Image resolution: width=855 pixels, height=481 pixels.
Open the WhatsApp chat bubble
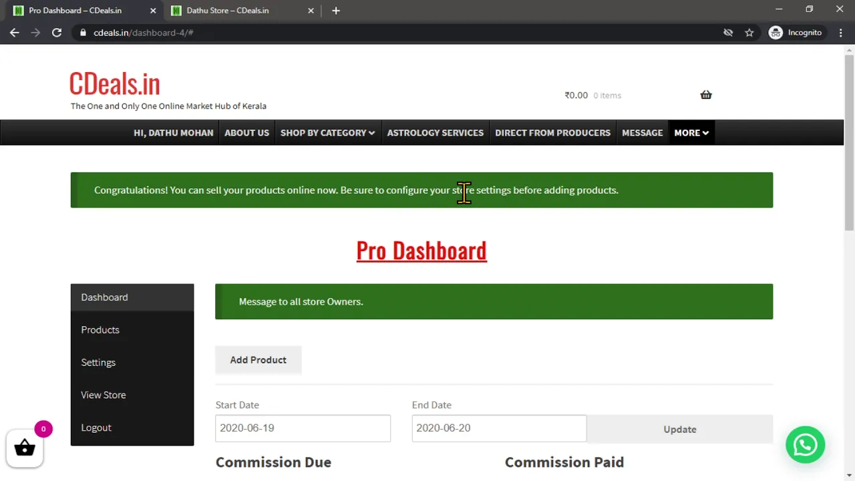806,444
